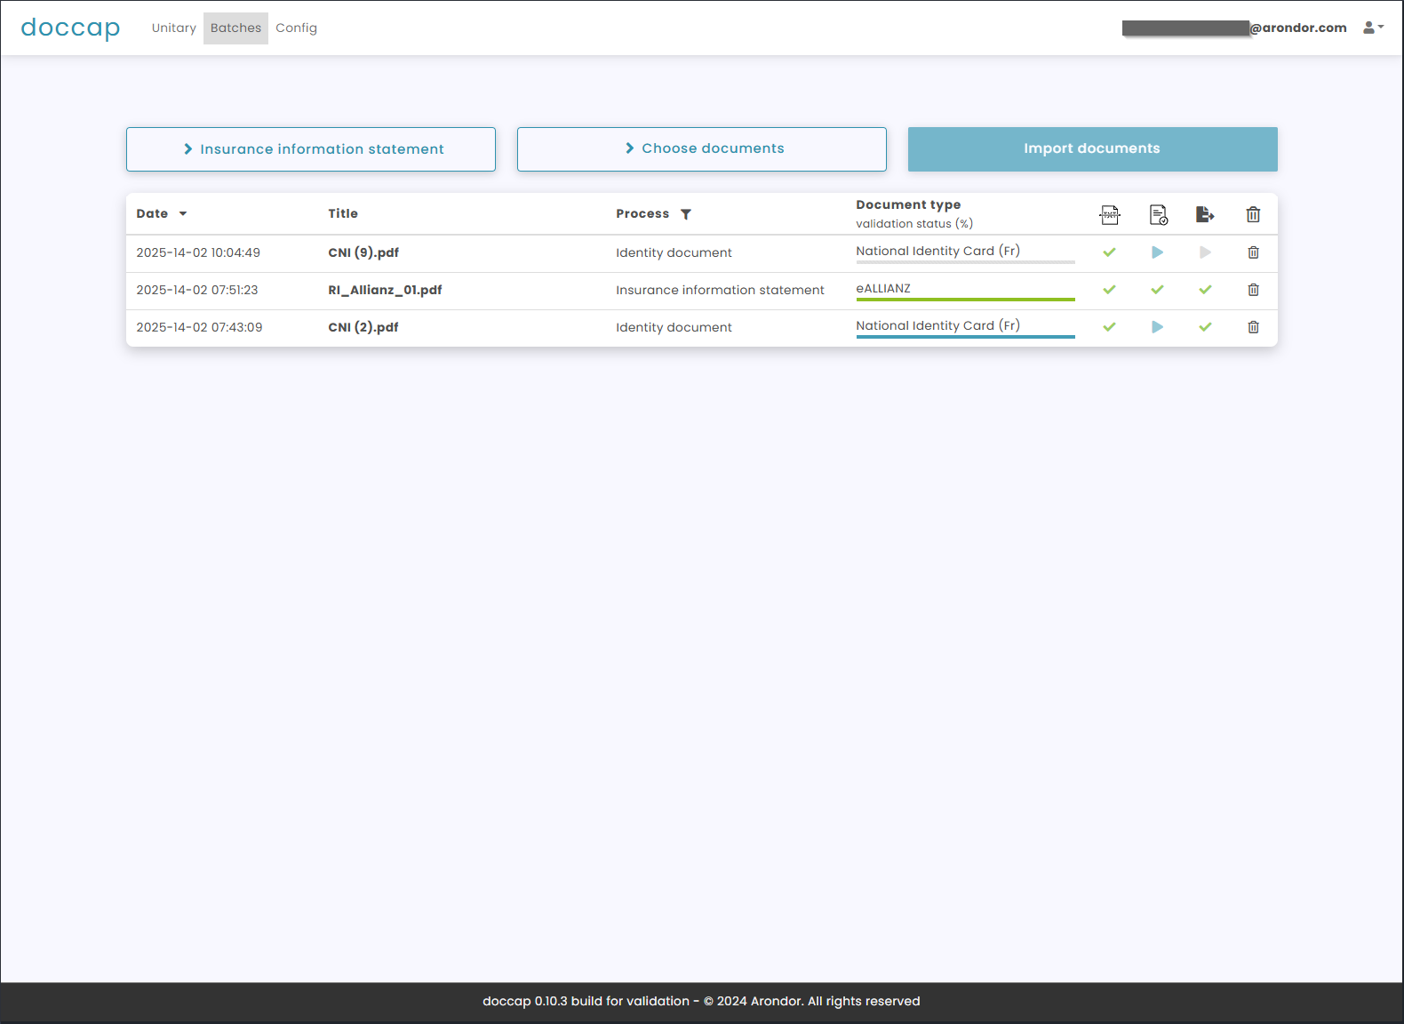Start validation for CNI (9).pdf
Viewport: 1404px width, 1024px height.
1157,252
